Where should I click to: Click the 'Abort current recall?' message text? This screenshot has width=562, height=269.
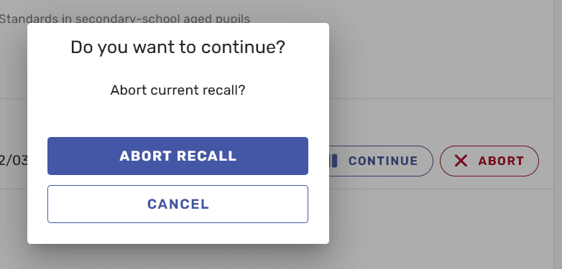(178, 90)
